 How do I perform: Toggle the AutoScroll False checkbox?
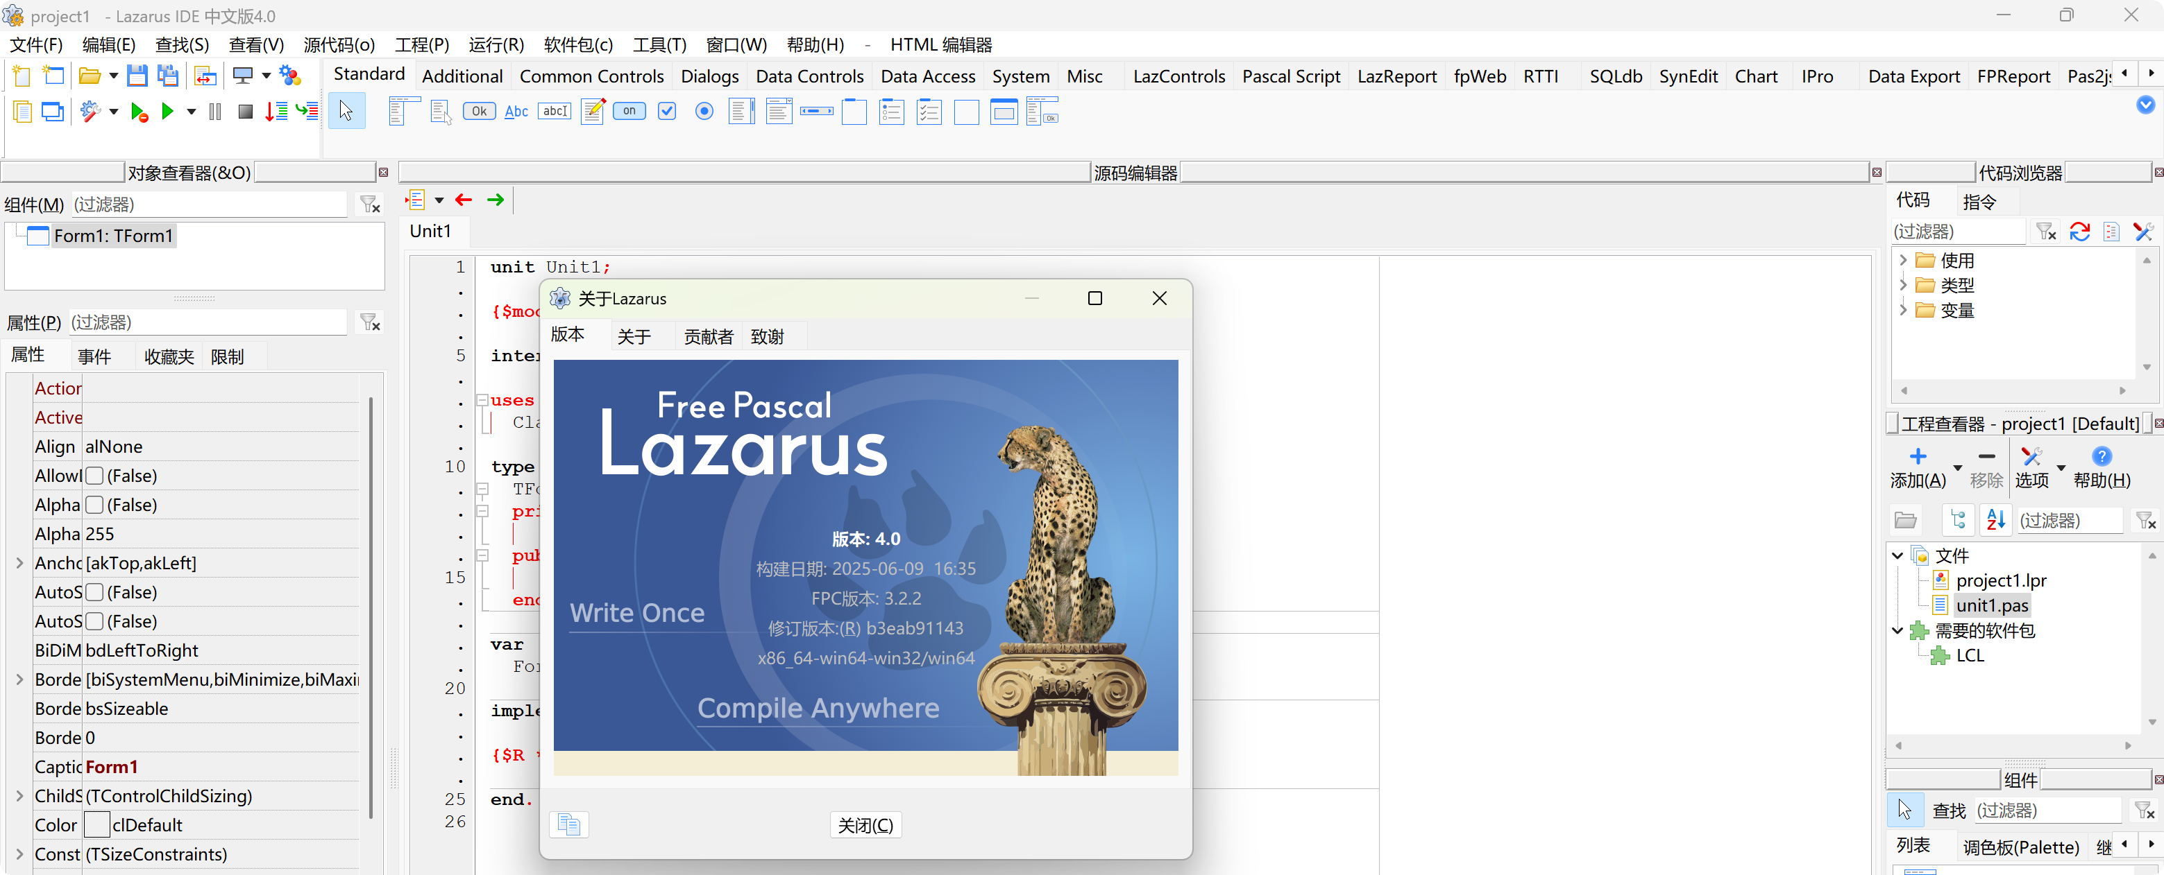95,592
